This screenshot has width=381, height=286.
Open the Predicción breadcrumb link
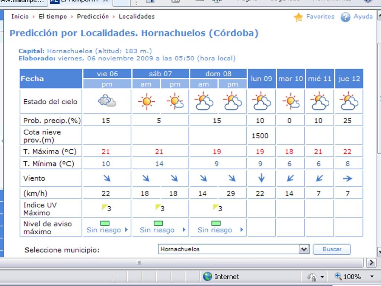tap(93, 17)
